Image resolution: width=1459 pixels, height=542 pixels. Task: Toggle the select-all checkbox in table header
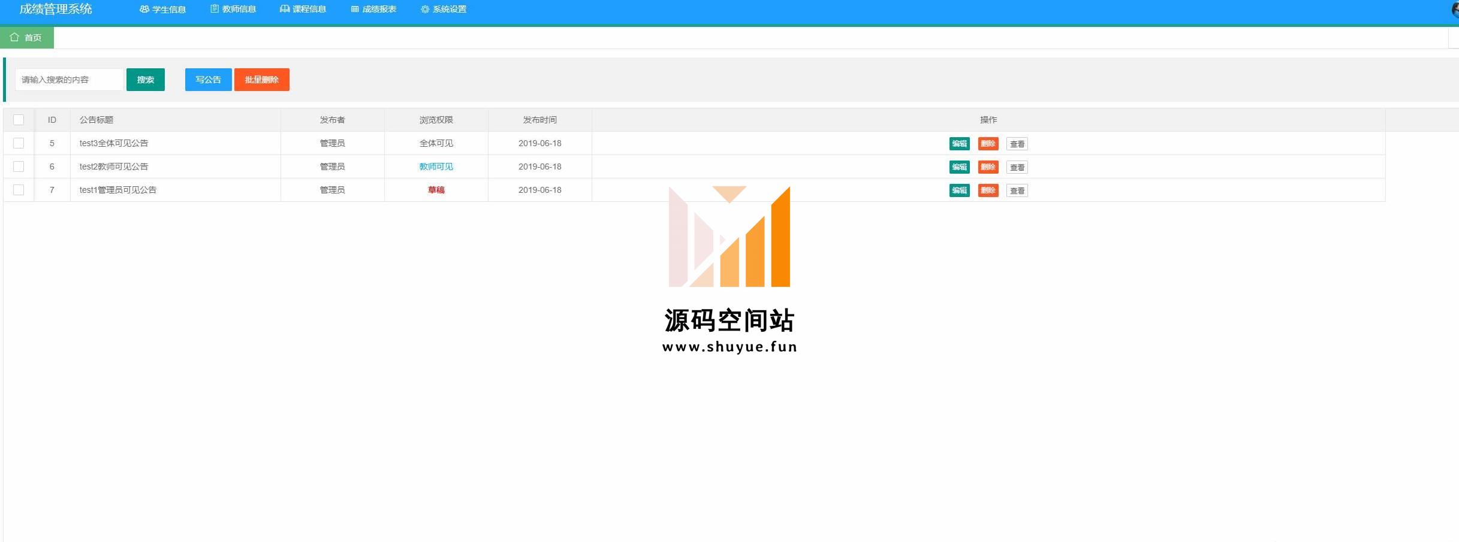(x=19, y=120)
